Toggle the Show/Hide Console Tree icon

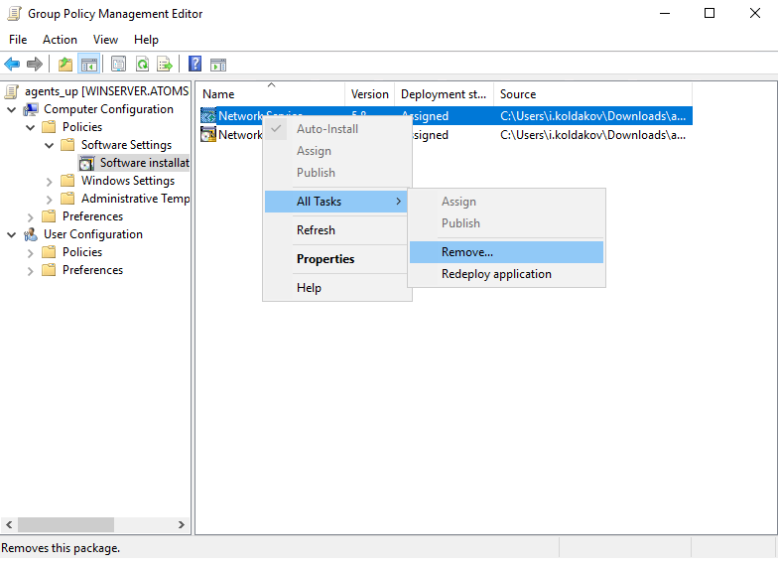(x=89, y=65)
